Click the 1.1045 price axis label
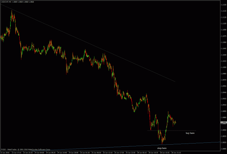Viewport: 227px width, 154px height. (224, 48)
